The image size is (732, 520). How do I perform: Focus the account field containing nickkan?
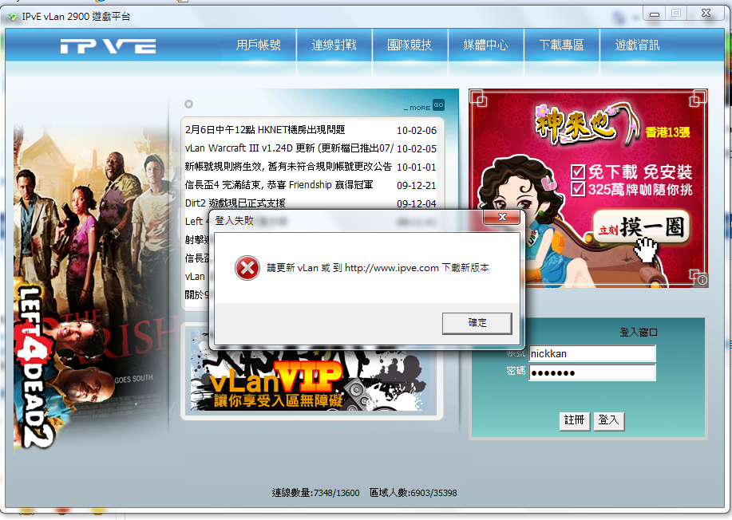tap(592, 353)
